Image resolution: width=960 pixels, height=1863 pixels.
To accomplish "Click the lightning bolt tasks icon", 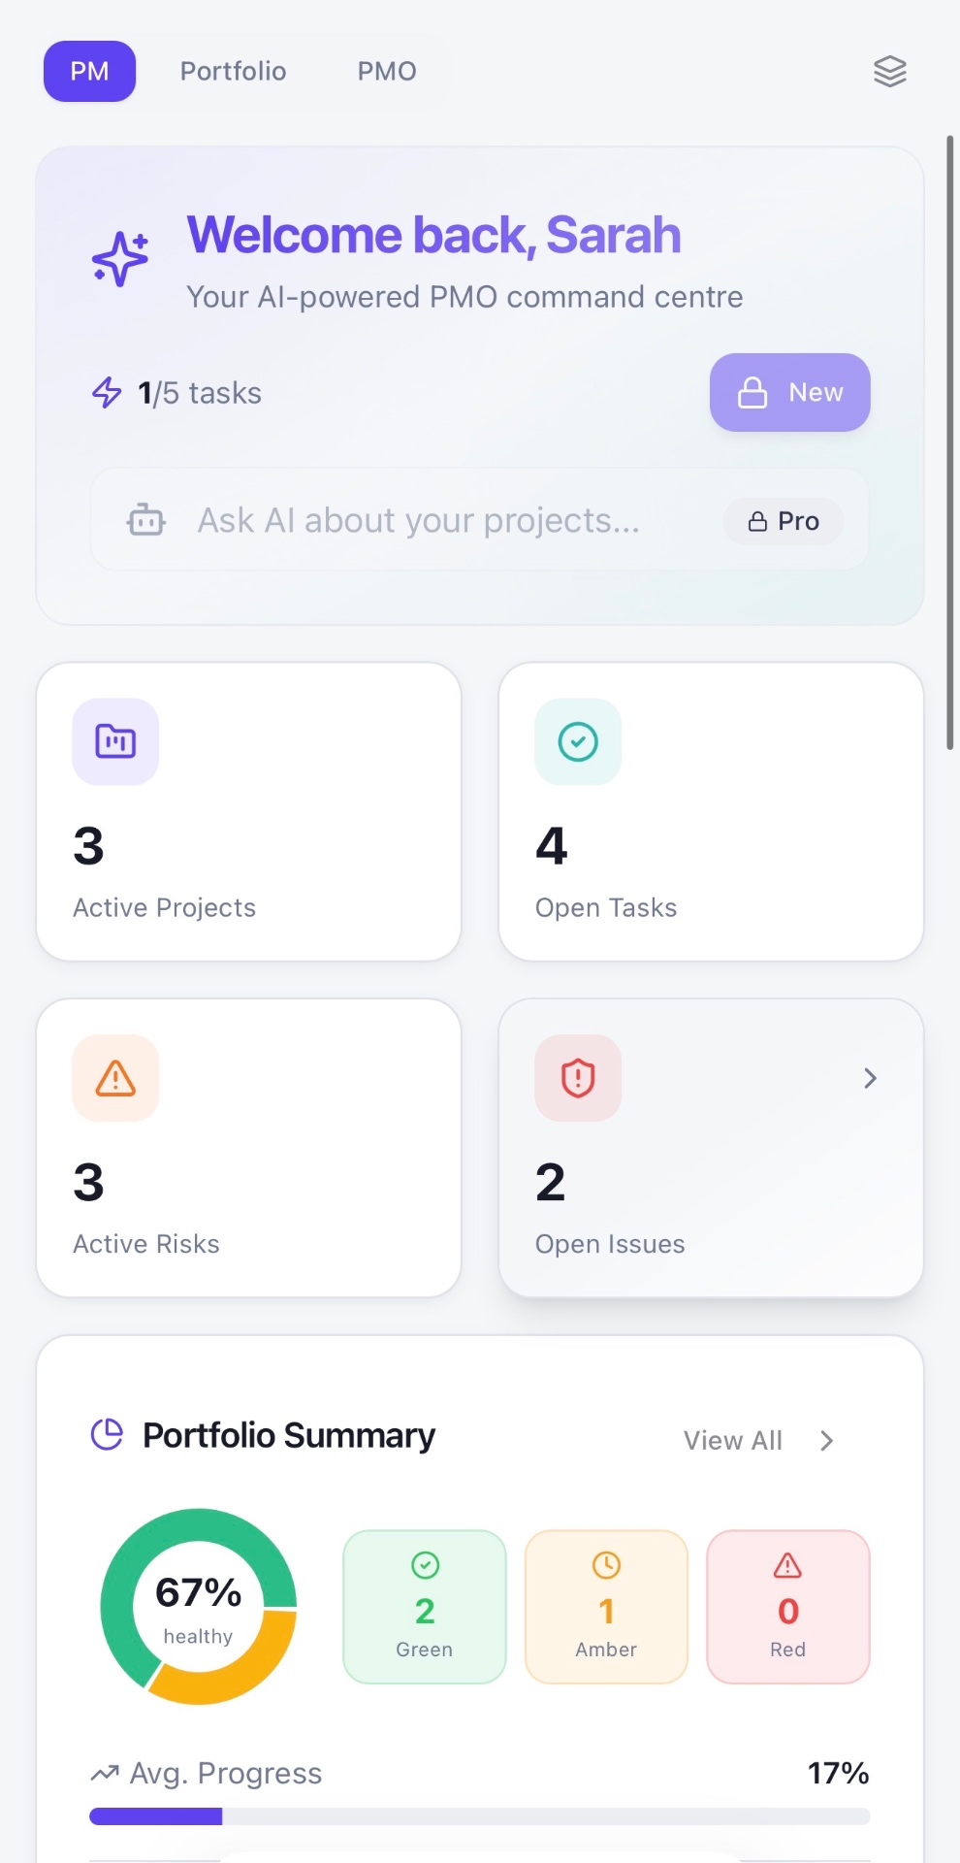I will point(107,392).
